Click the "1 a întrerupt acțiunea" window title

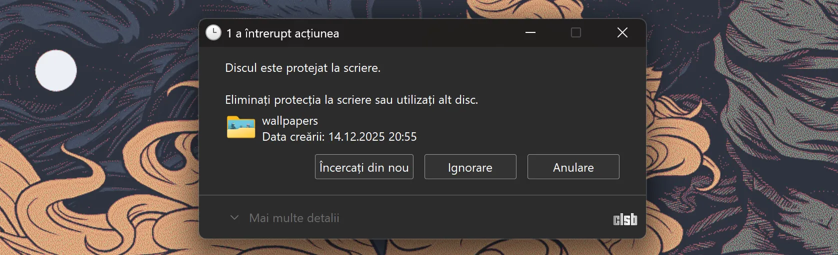click(282, 33)
